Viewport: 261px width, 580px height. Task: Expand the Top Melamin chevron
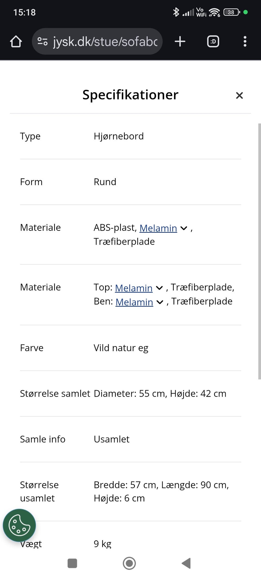159,288
